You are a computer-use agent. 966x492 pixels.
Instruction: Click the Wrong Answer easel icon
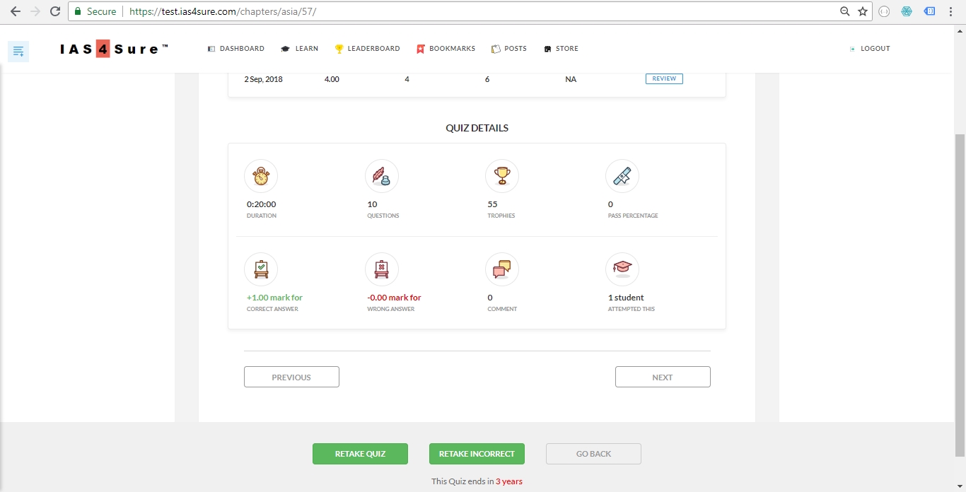[382, 269]
